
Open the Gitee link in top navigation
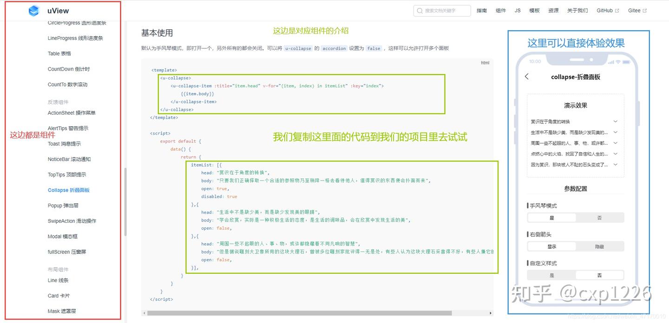click(635, 11)
